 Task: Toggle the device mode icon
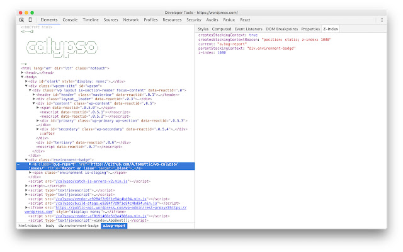click(31, 20)
